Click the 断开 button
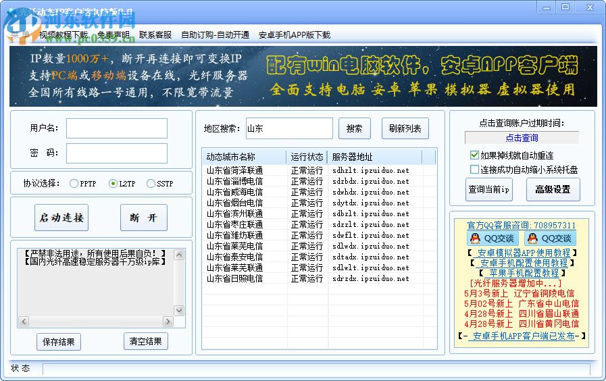 pos(144,218)
